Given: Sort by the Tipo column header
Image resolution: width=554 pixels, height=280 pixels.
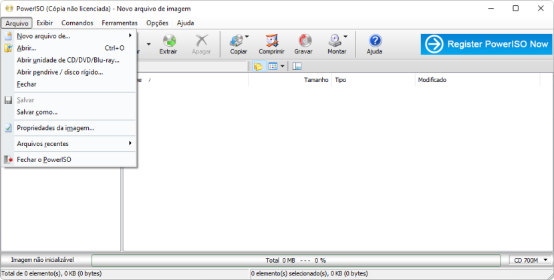Looking at the screenshot, I should click(374, 80).
